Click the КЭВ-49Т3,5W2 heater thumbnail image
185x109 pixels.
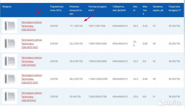(10, 43)
